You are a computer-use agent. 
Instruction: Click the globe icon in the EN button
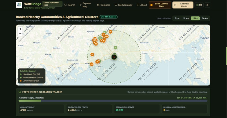click(x=197, y=5)
